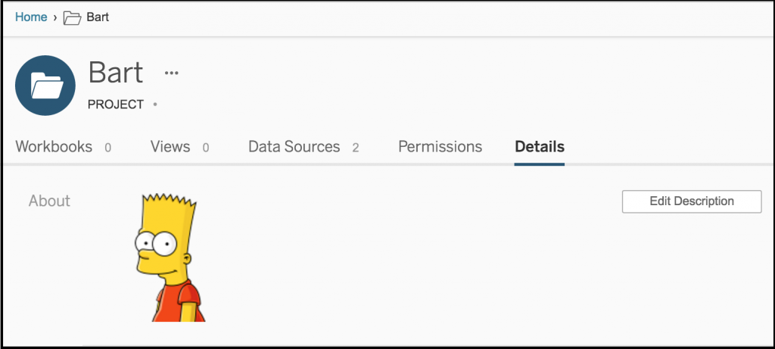This screenshot has width=775, height=349.
Task: Open the ellipsis actions menu beside Bart
Action: tap(172, 73)
